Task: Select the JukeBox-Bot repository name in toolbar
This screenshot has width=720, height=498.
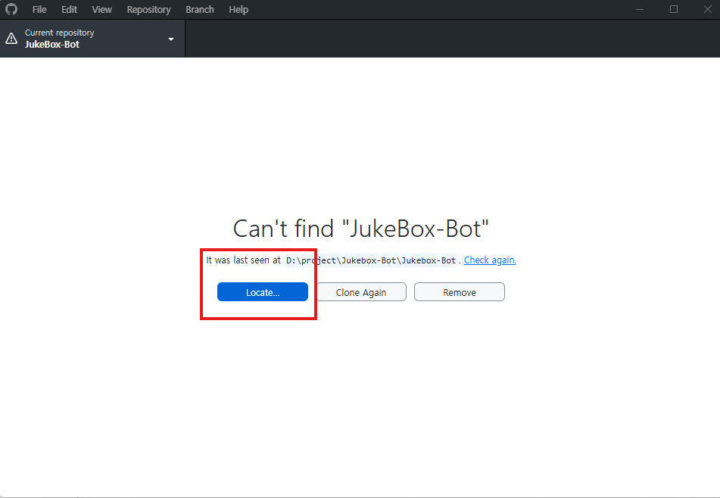Action: point(52,45)
